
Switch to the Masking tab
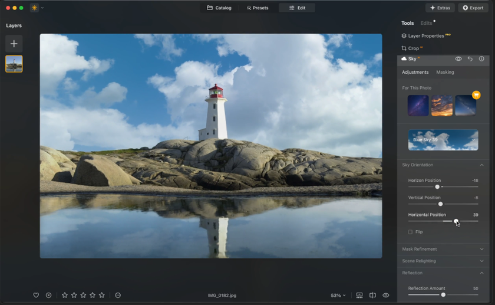[x=445, y=72]
